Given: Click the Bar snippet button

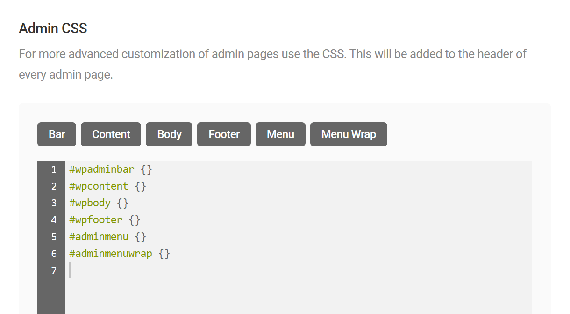Looking at the screenshot, I should click(56, 134).
